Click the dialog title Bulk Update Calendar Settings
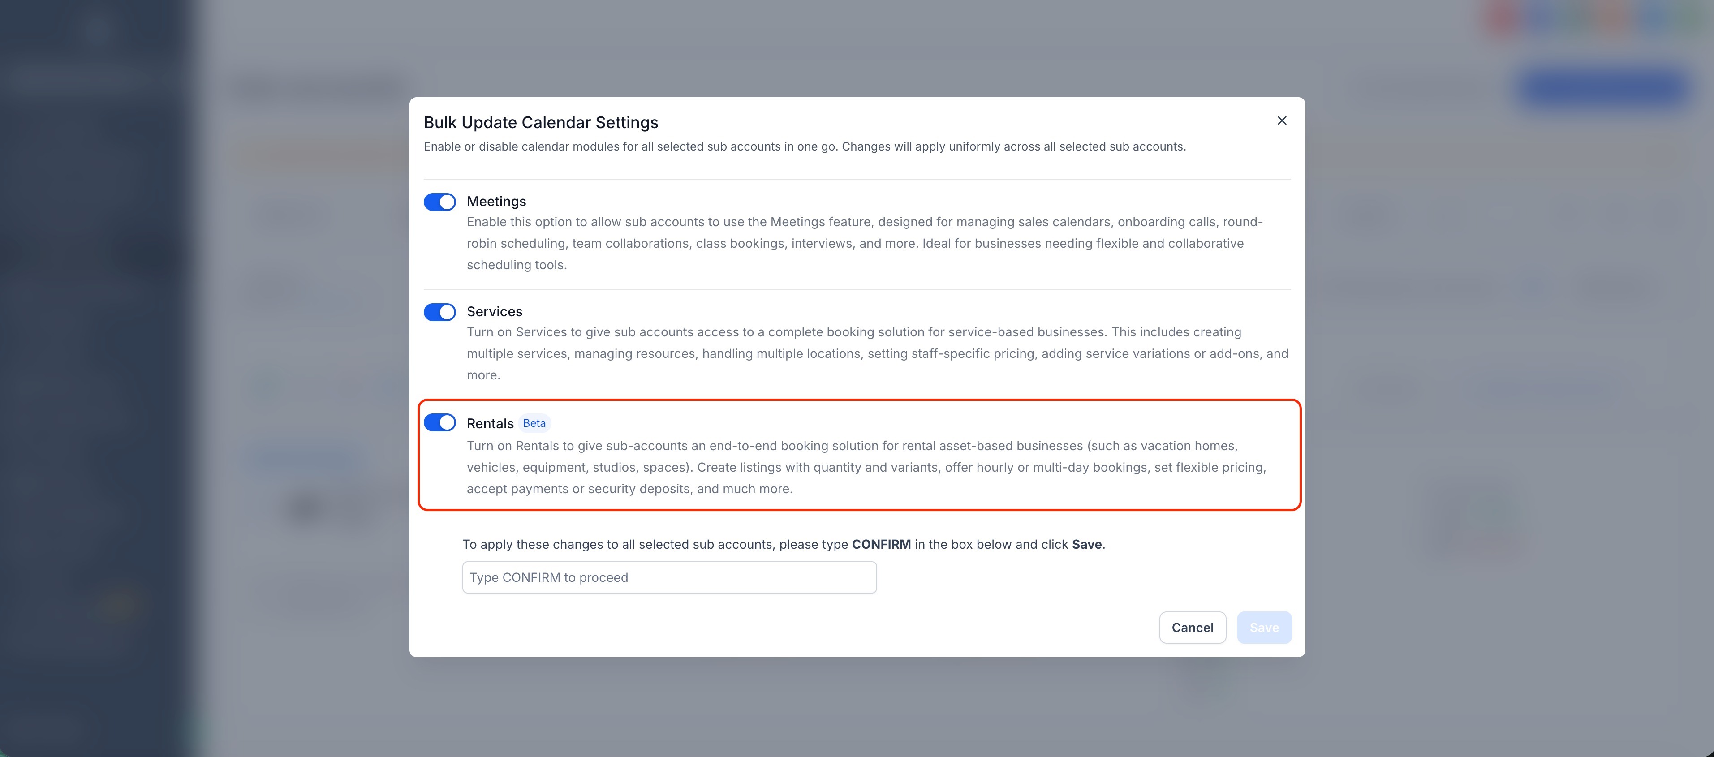This screenshot has height=757, width=1714. click(x=541, y=122)
